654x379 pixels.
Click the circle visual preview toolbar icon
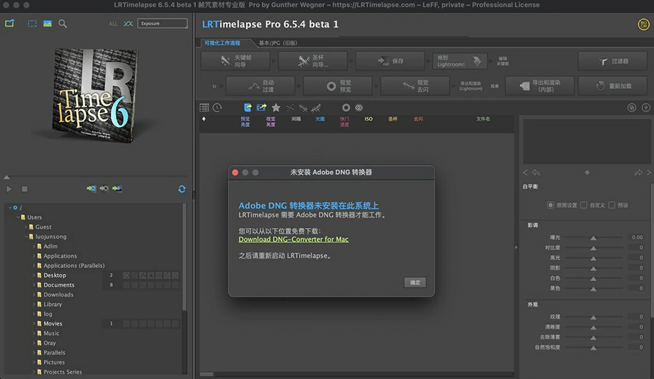click(346, 108)
